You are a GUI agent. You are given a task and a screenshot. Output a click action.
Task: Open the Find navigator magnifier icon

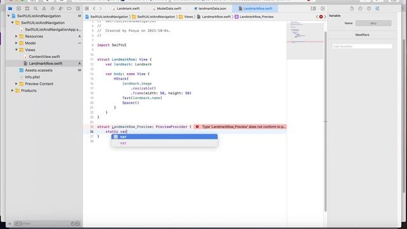pyautogui.click(x=36, y=8)
